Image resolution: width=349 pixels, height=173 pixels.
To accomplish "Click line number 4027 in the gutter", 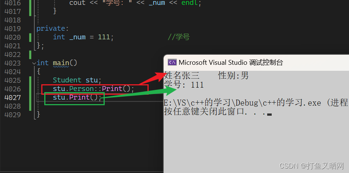I will pyautogui.click(x=12, y=97).
